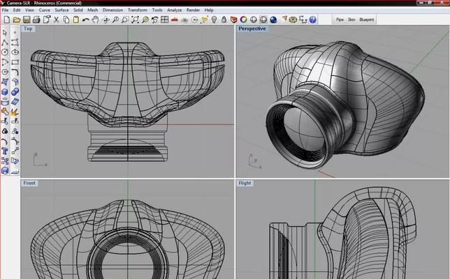This screenshot has height=279, width=450.
Task: Open the Surface menu
Action: coord(61,10)
